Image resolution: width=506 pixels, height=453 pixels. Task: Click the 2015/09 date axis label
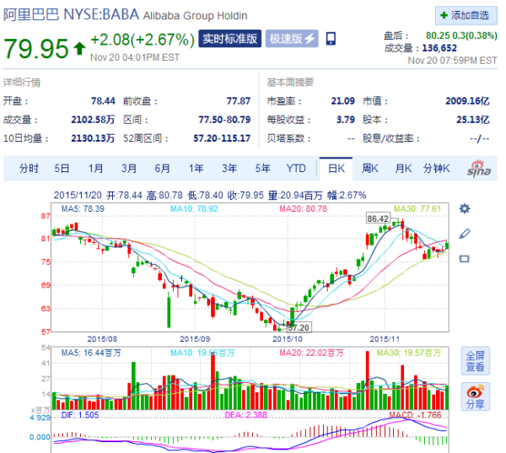click(195, 339)
